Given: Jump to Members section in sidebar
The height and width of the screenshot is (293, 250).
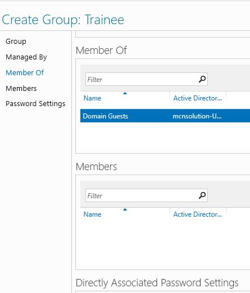Looking at the screenshot, I should 21,88.
